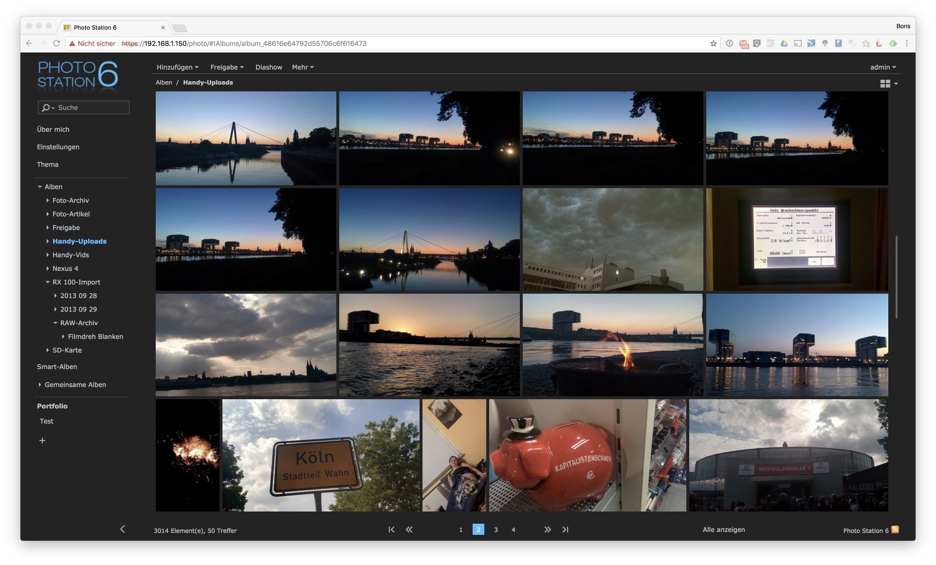936x565 pixels.
Task: Bookmark this page with star icon
Action: pos(714,43)
